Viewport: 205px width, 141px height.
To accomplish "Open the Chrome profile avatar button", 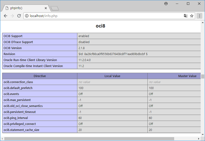I will click(166, 4).
